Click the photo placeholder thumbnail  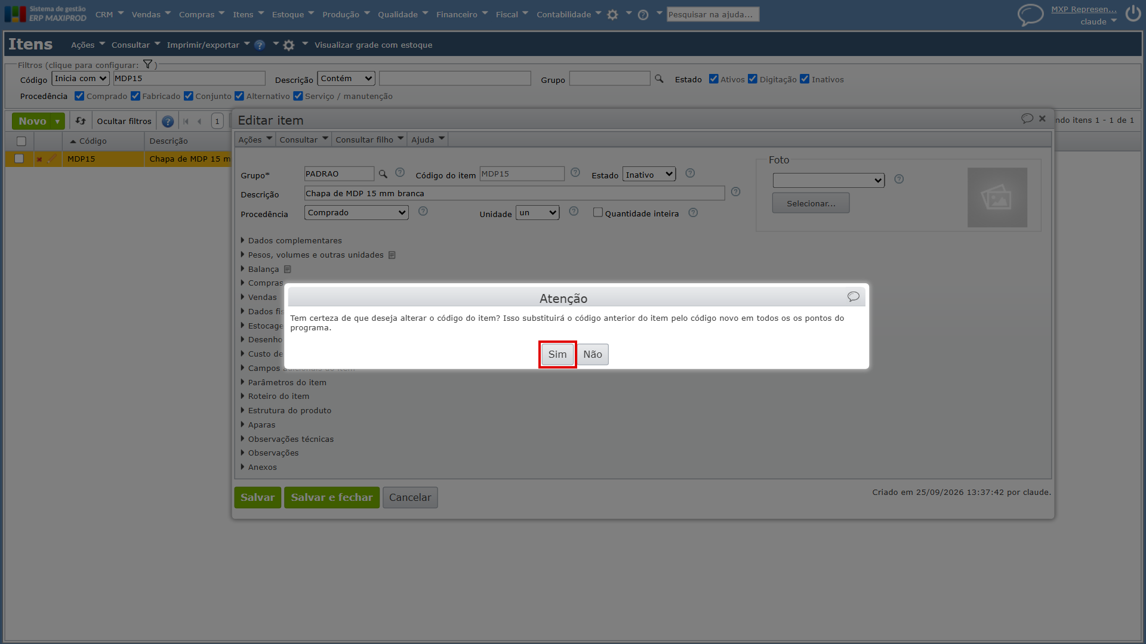[997, 197]
